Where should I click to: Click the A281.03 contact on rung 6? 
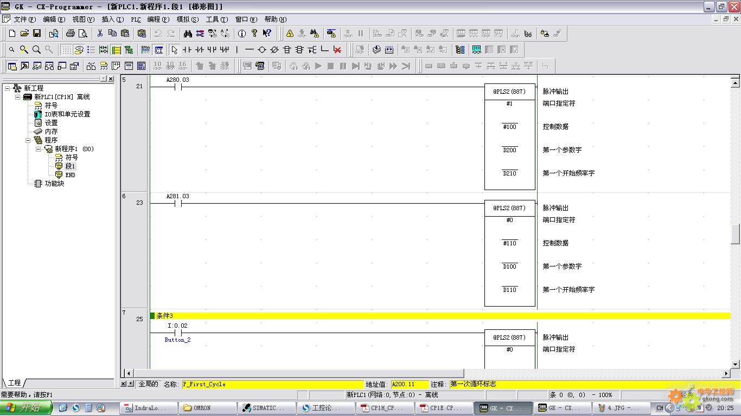point(178,204)
